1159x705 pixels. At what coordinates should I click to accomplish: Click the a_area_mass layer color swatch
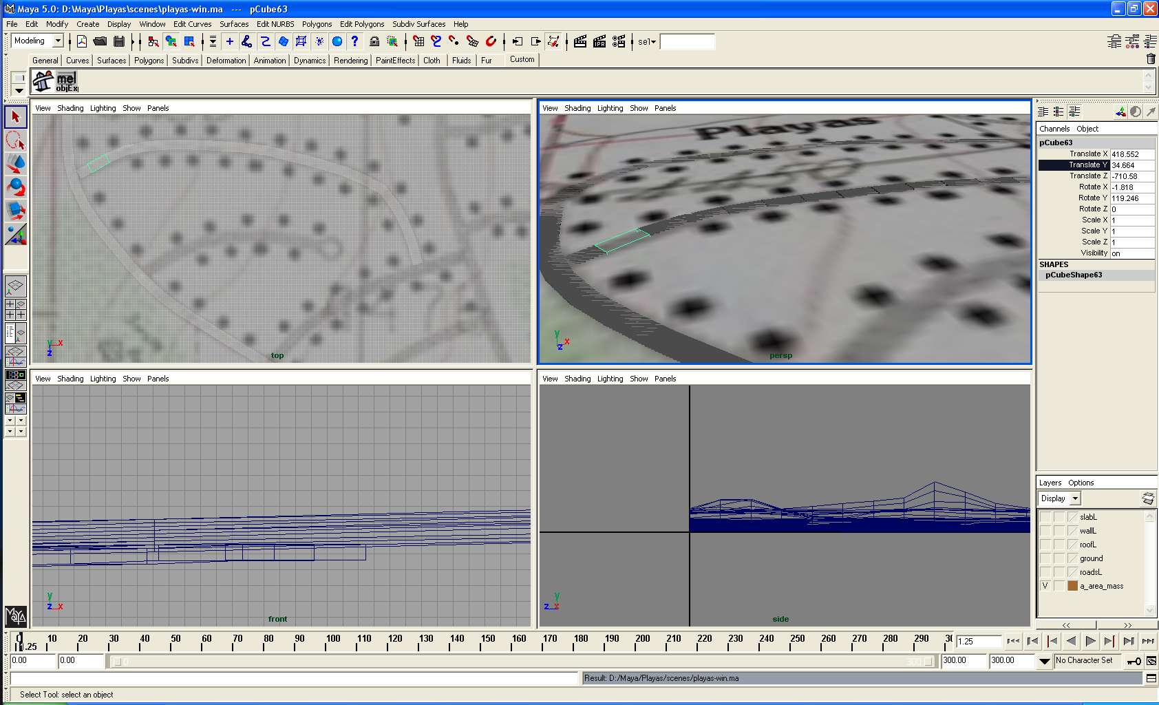(1072, 586)
